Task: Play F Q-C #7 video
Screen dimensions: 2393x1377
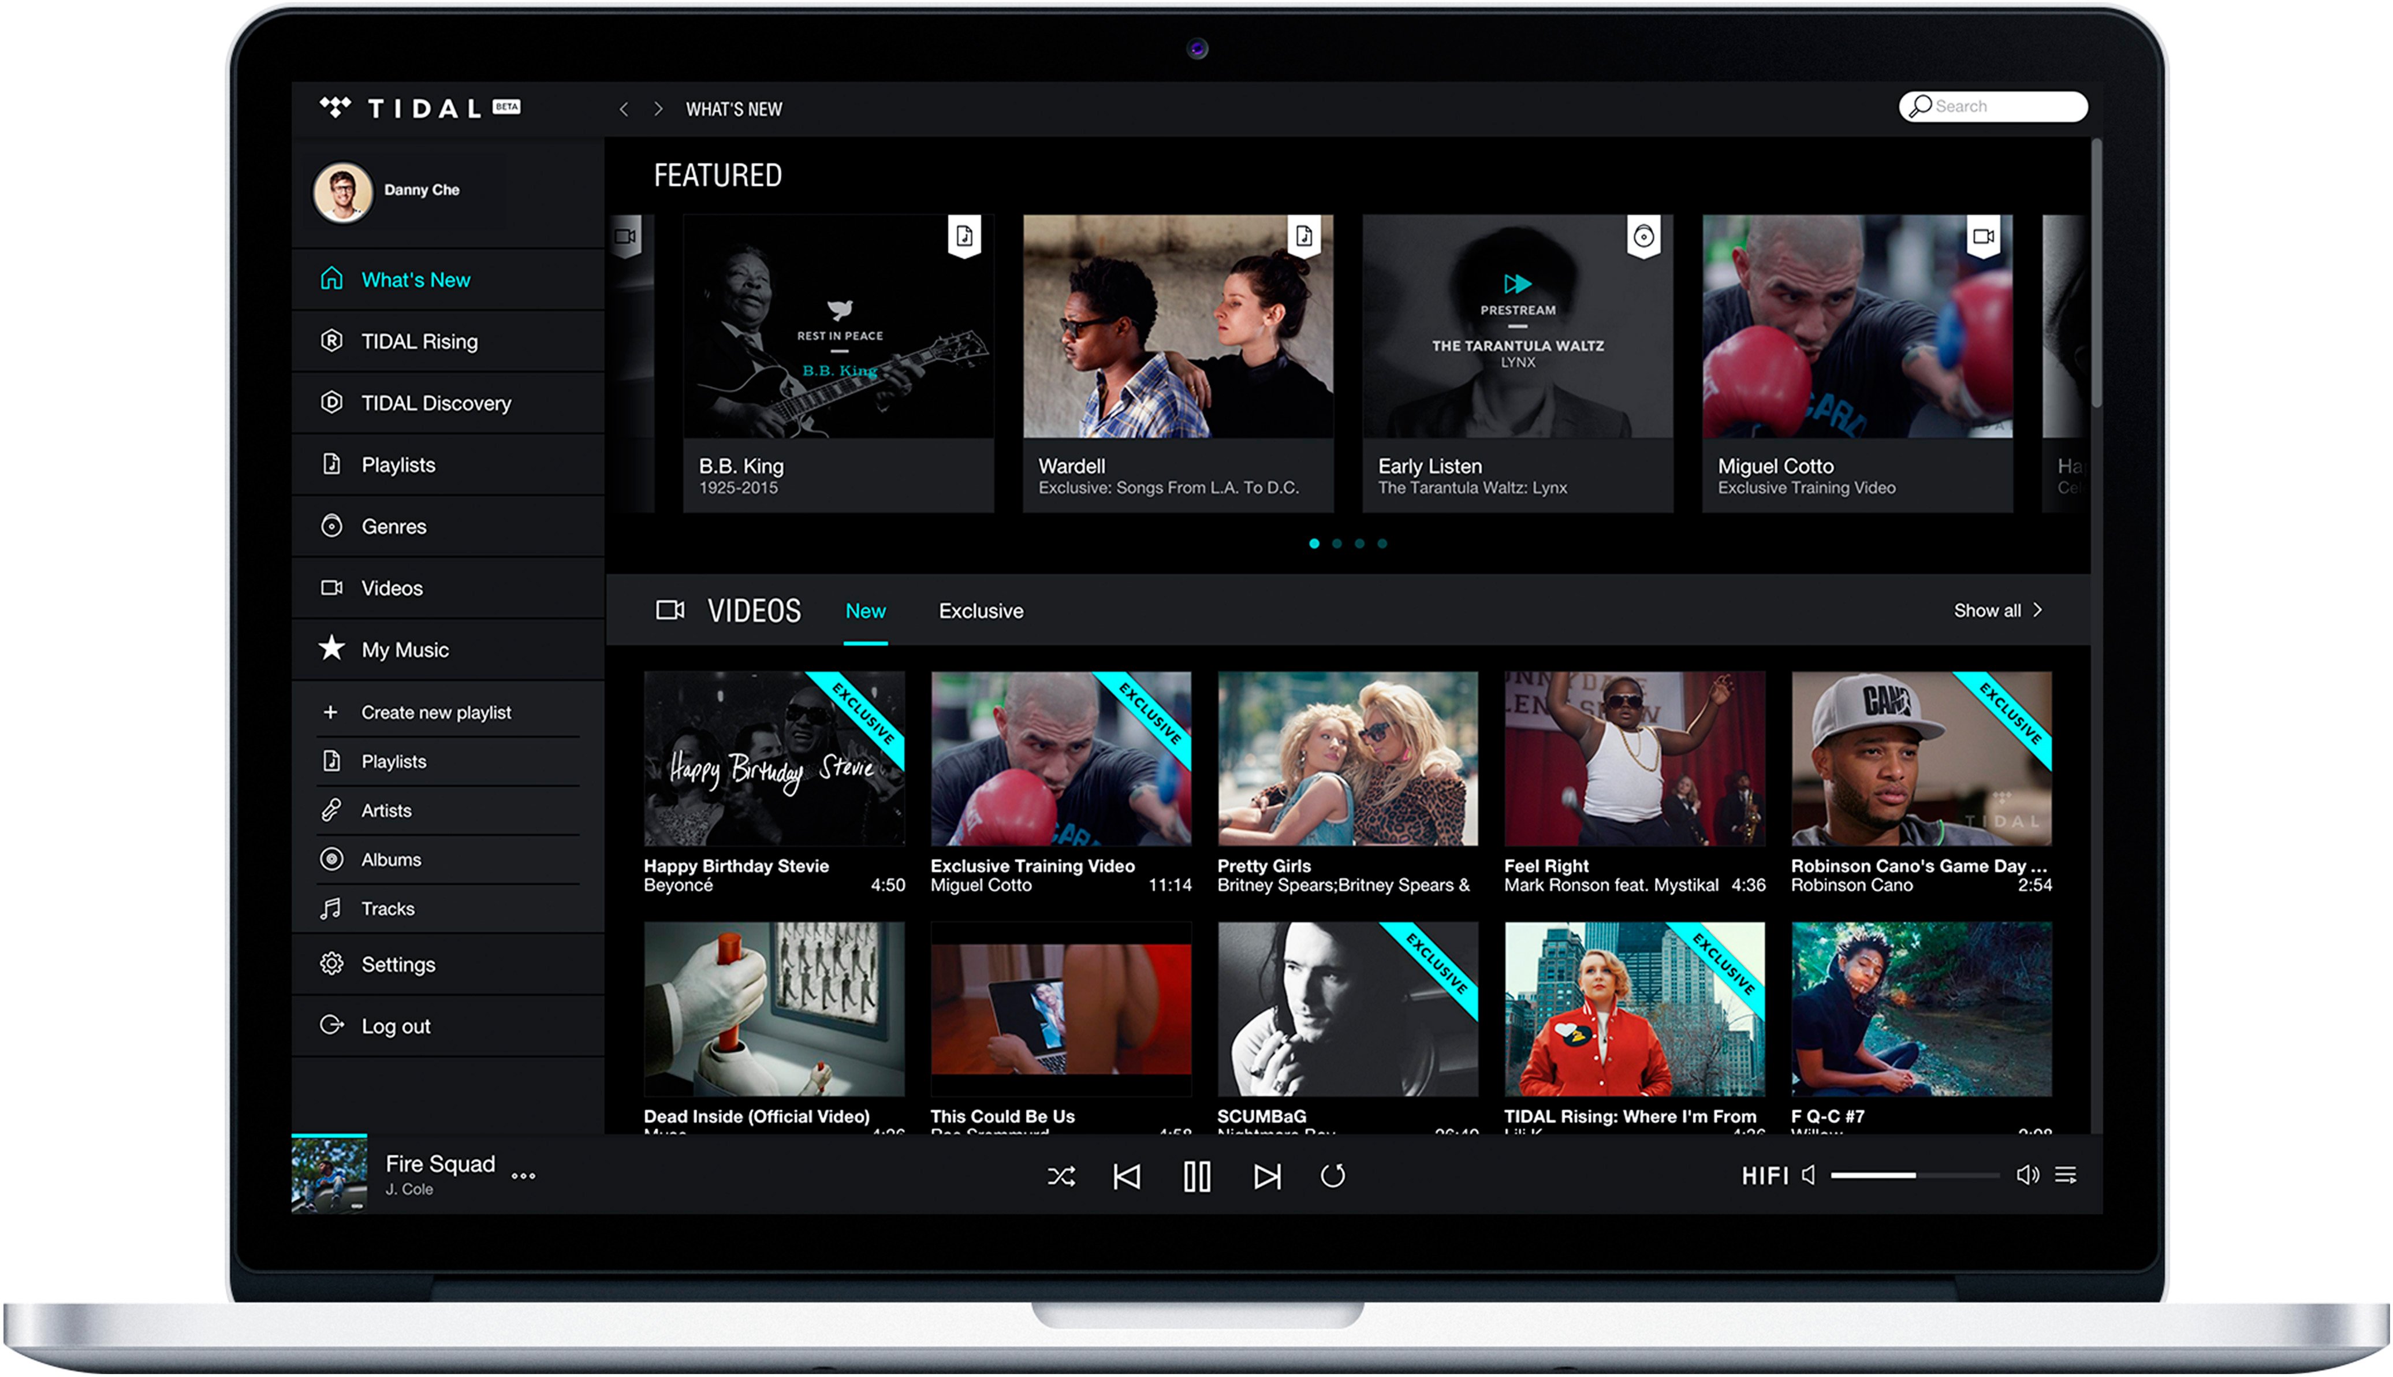Action: tap(1921, 1009)
